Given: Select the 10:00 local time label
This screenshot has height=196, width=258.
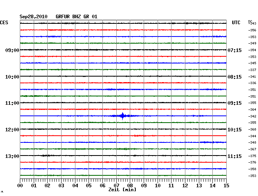Looking at the screenshot, I should click(12, 77).
